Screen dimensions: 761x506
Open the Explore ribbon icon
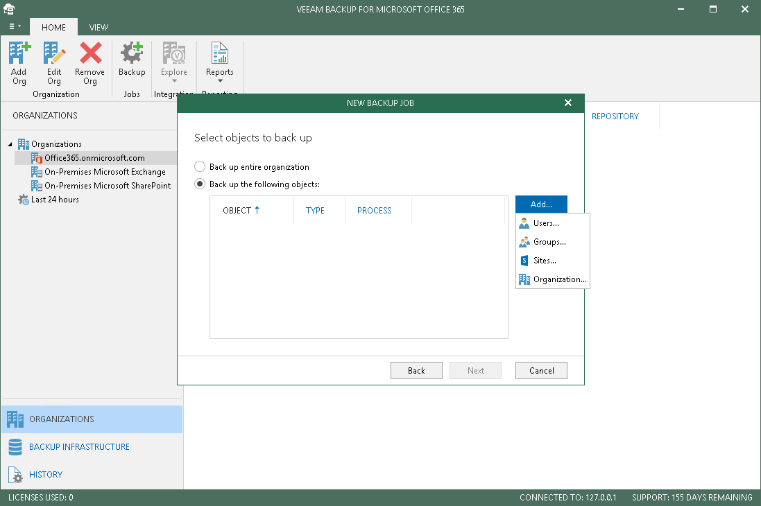click(173, 53)
